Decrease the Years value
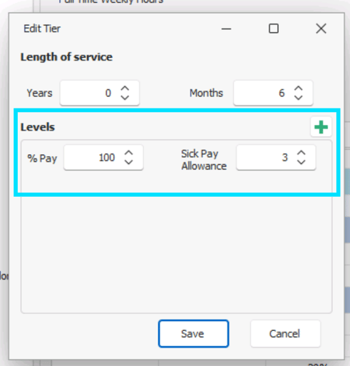The image size is (350, 366). [125, 98]
